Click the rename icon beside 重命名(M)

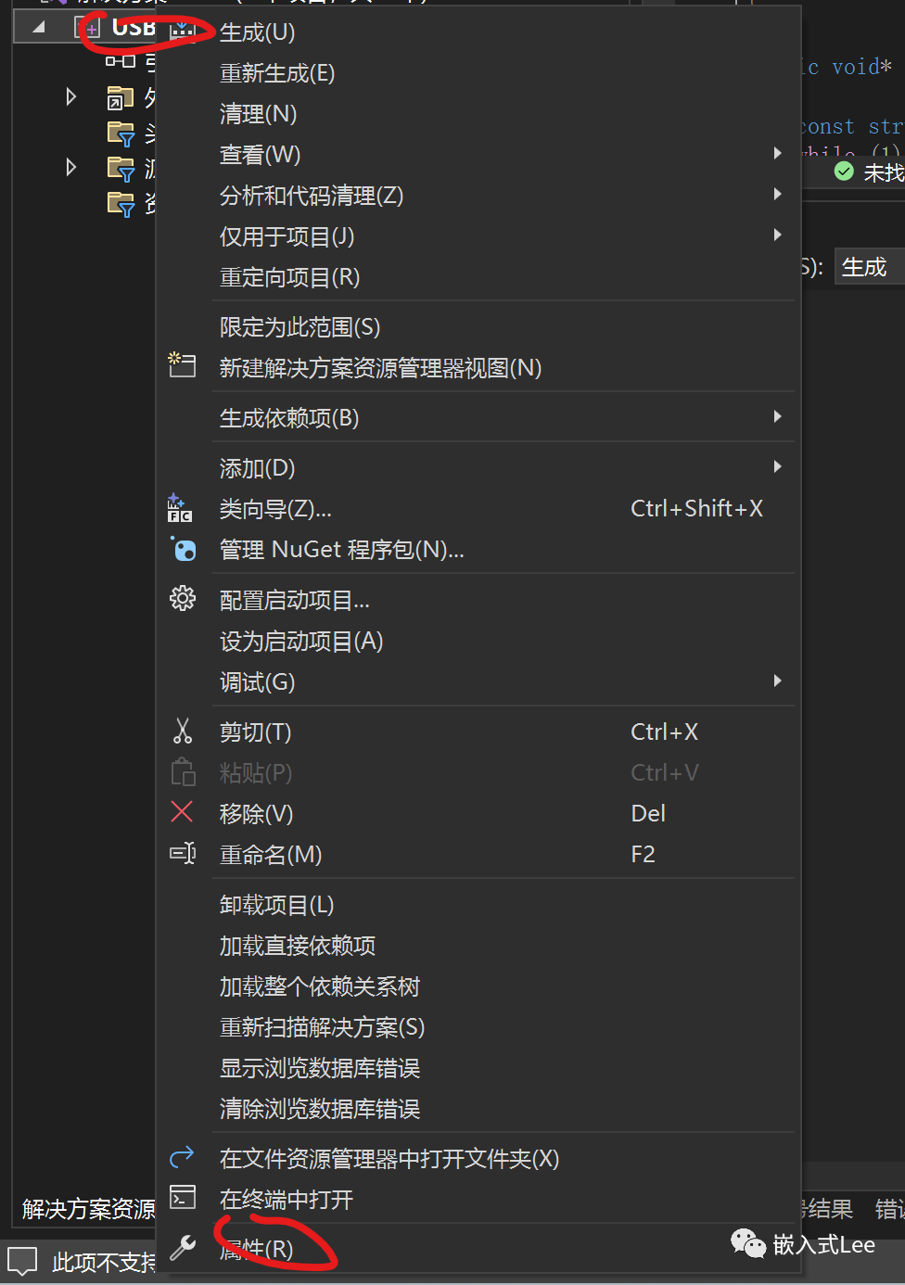(183, 853)
